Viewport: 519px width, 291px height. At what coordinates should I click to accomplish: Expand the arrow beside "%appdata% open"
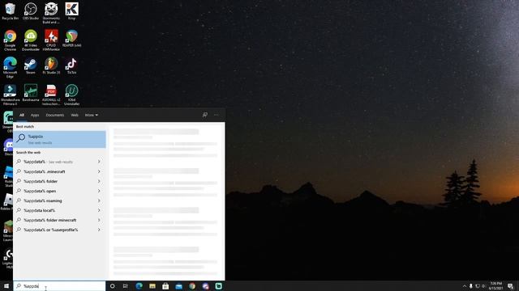(x=99, y=191)
